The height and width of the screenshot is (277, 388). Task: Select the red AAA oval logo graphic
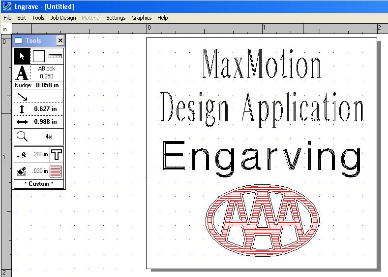pyautogui.click(x=263, y=220)
